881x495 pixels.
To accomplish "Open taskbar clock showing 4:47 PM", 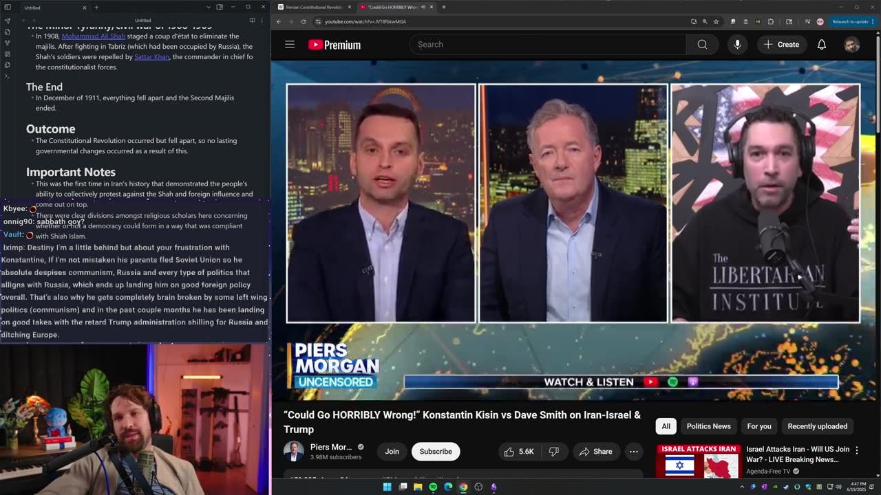I will point(856,487).
